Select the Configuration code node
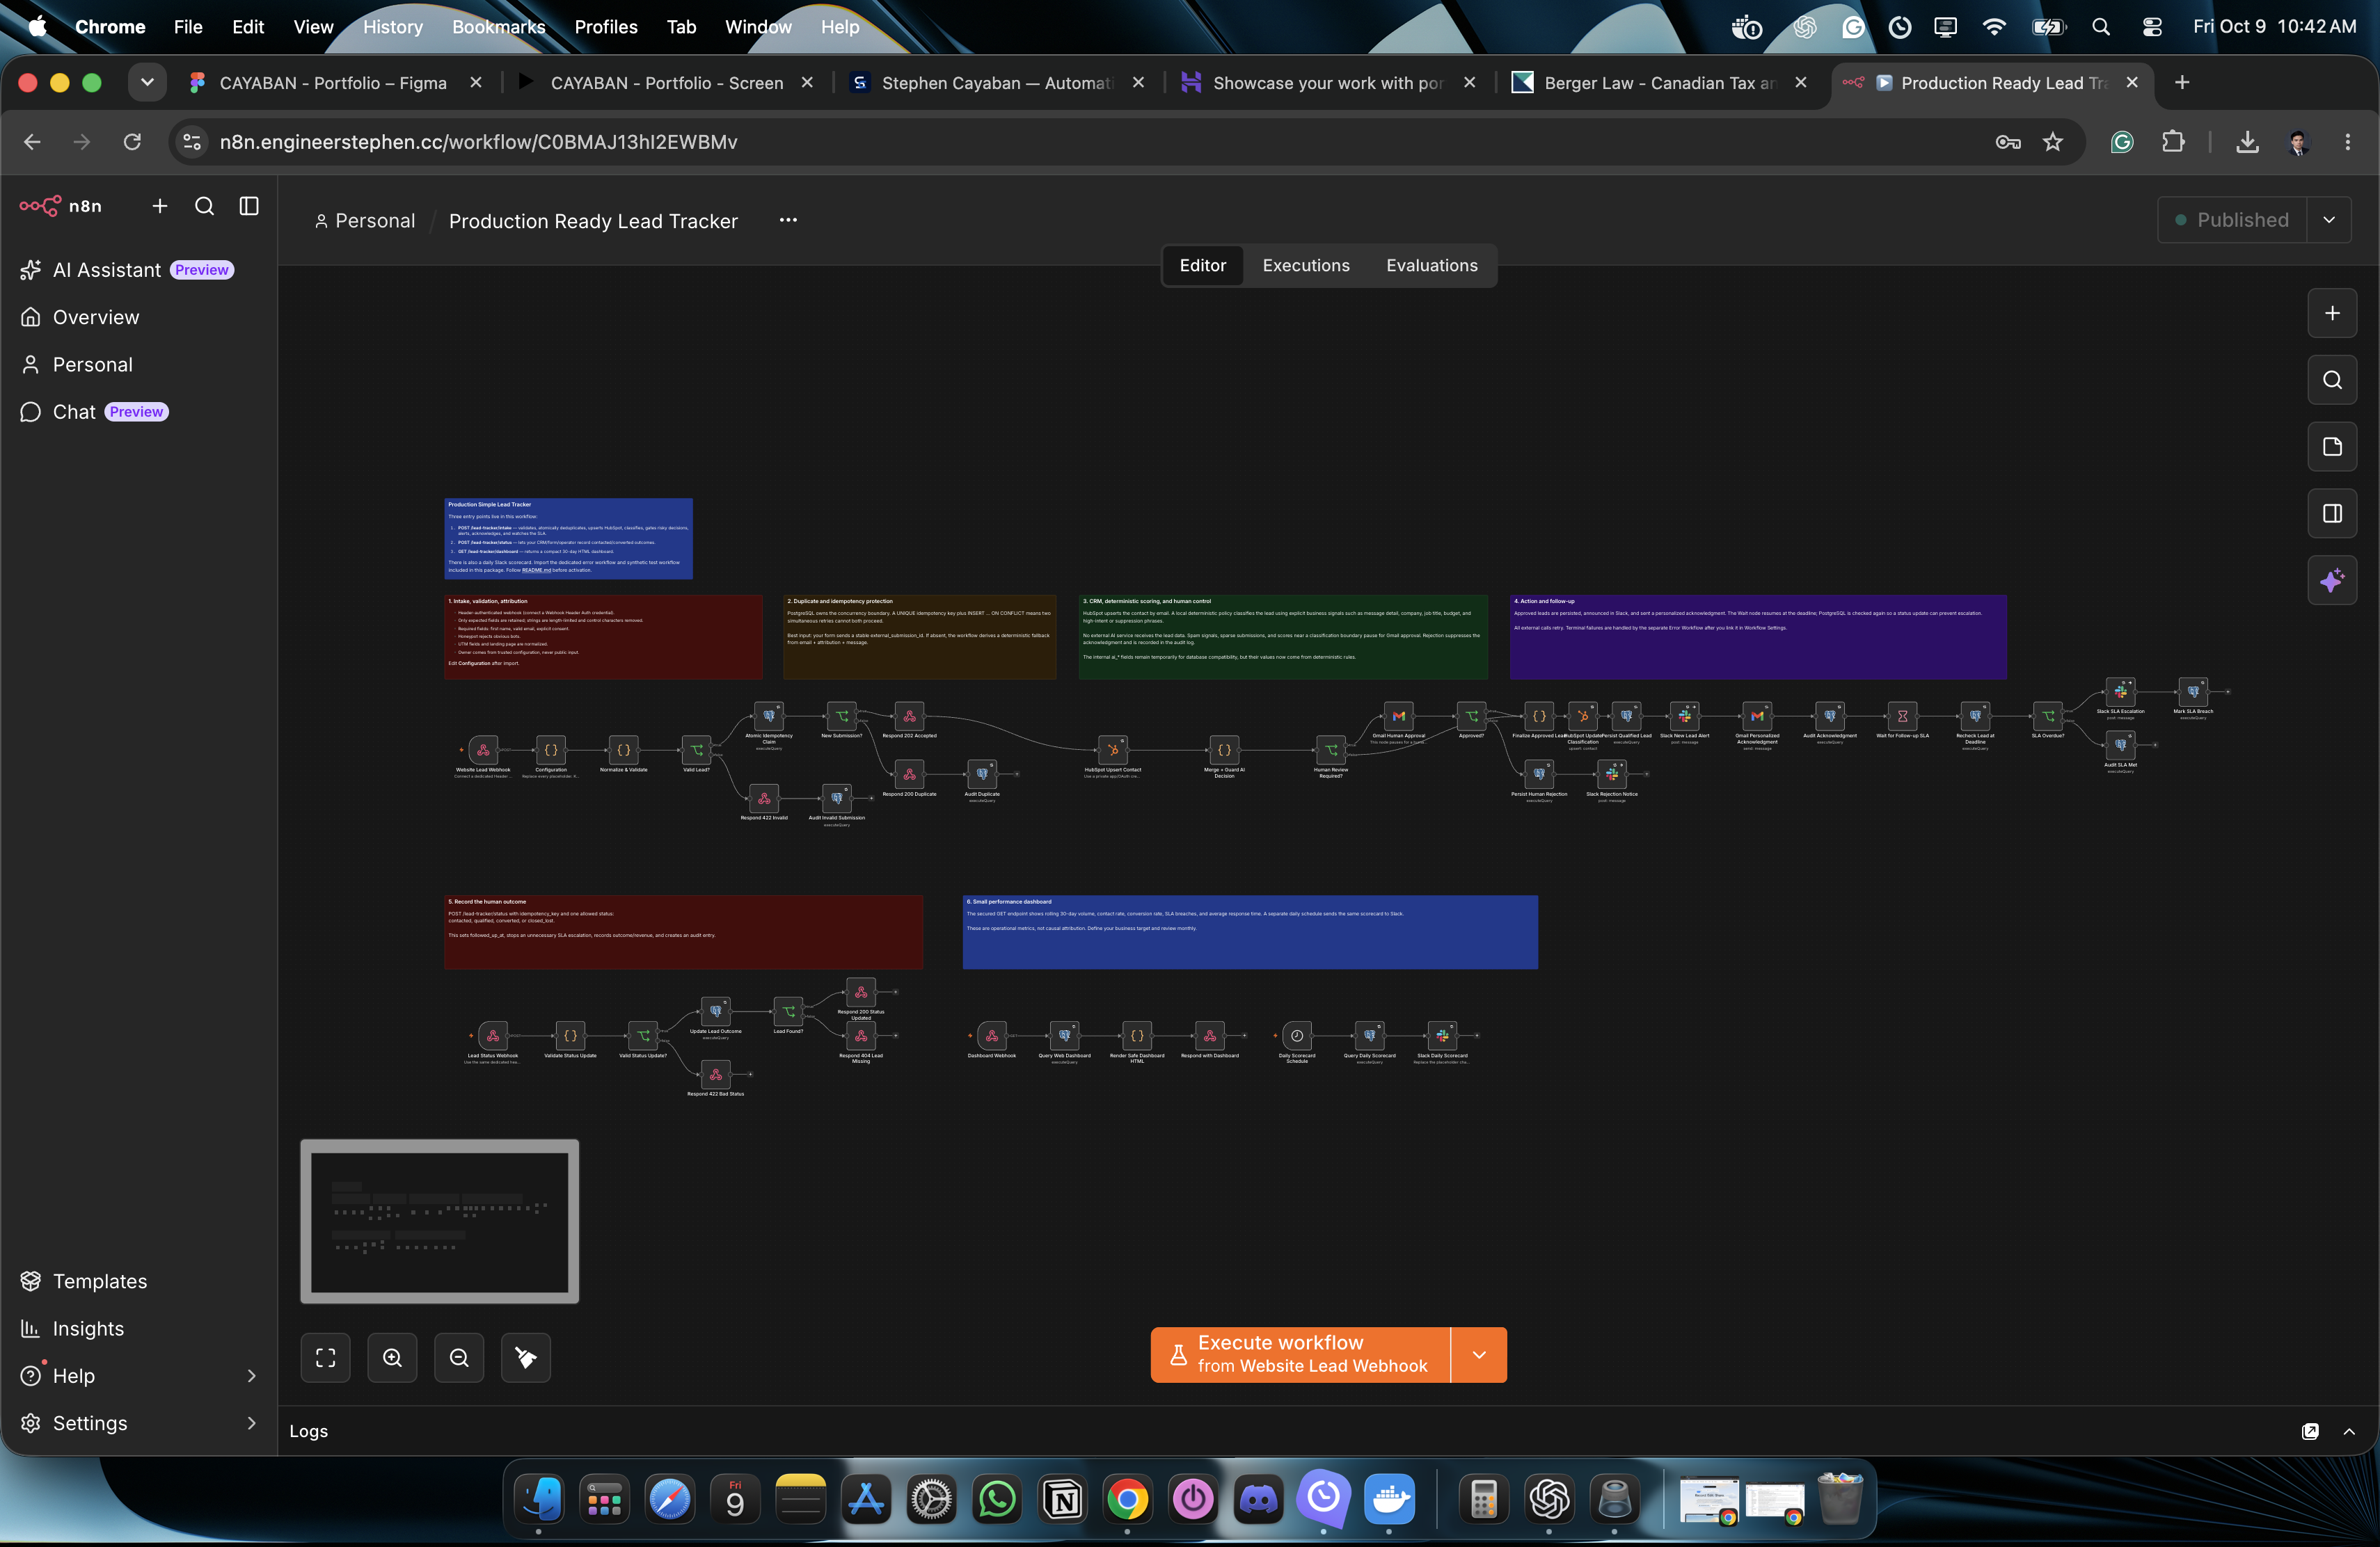The image size is (2380, 1547). [551, 750]
